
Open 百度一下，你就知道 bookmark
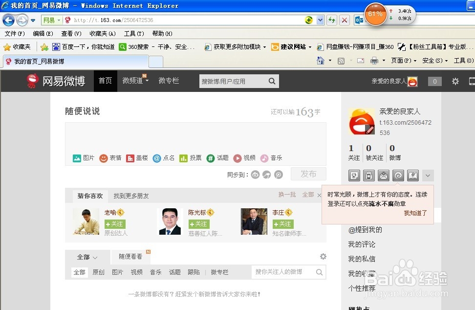[x=84, y=47]
